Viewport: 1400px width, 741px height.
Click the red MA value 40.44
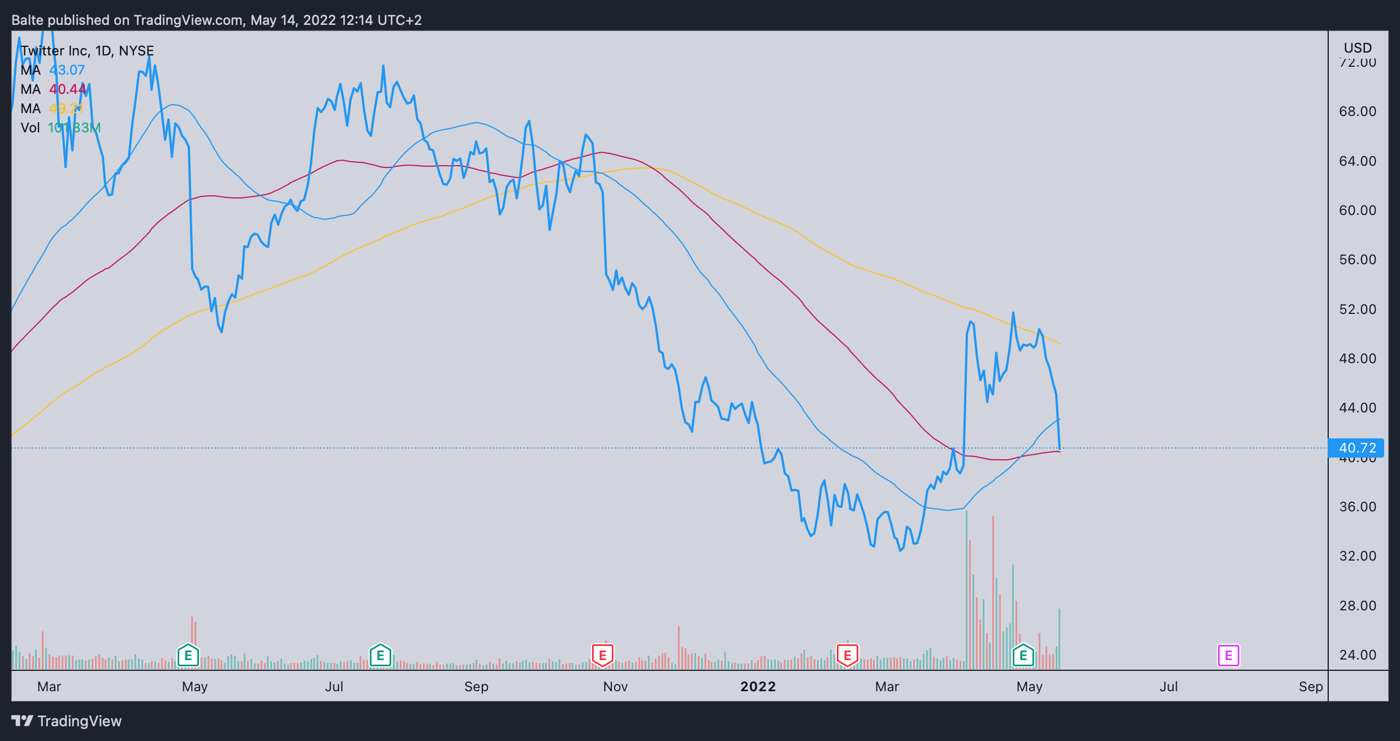[68, 89]
